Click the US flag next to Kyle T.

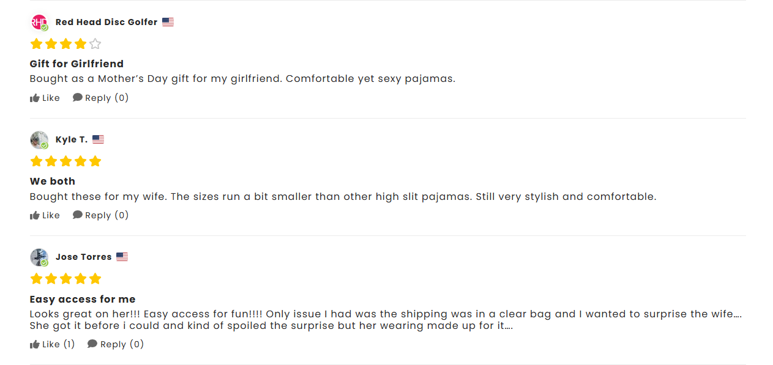click(98, 139)
